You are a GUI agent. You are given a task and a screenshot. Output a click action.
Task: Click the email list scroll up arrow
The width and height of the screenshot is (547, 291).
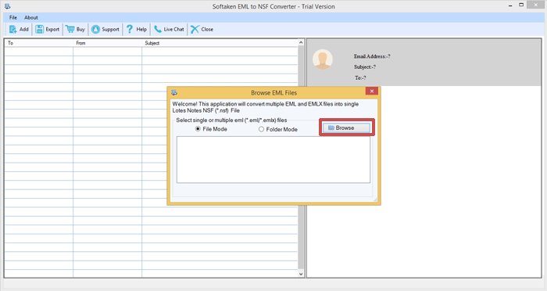[x=301, y=42]
